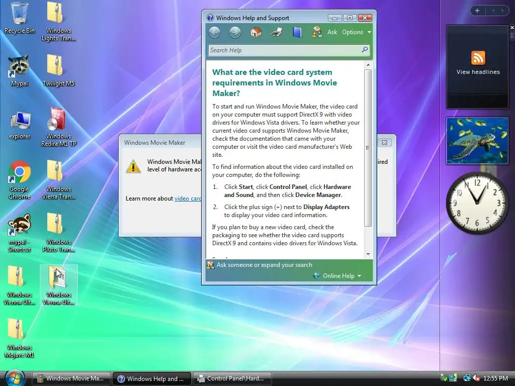Select the explorer desktop icon
Viewport: 515px width, 386px height.
(x=20, y=126)
